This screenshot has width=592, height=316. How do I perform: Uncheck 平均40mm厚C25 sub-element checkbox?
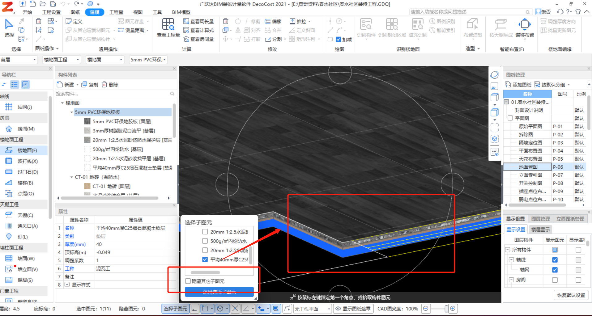pyautogui.click(x=205, y=259)
